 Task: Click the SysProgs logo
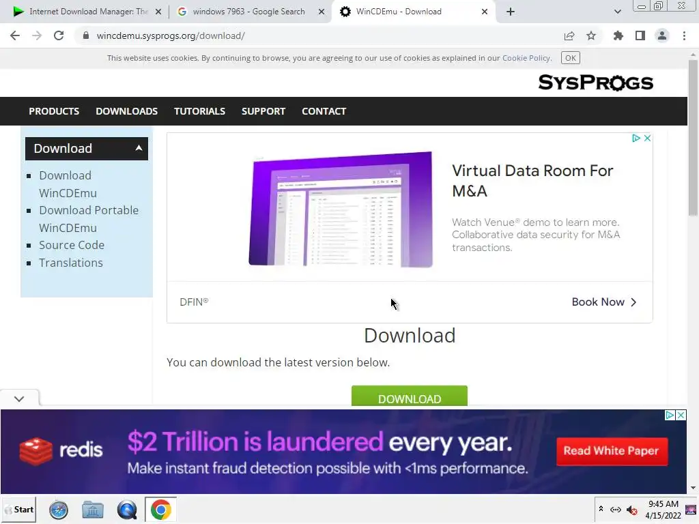click(x=595, y=83)
